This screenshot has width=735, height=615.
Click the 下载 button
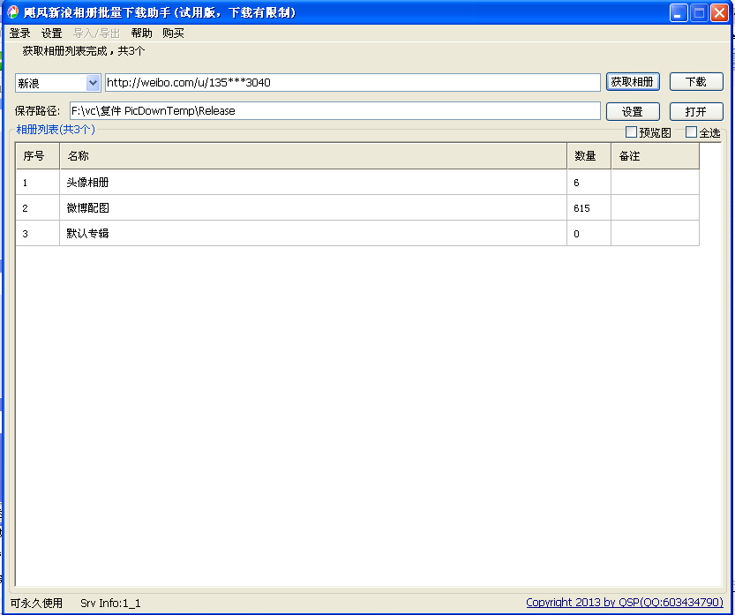[696, 82]
